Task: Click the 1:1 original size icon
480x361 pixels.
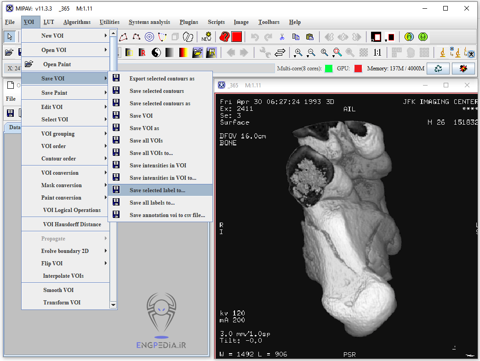Action: [x=377, y=53]
